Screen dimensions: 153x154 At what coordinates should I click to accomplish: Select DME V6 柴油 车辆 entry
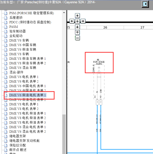(23, 49)
